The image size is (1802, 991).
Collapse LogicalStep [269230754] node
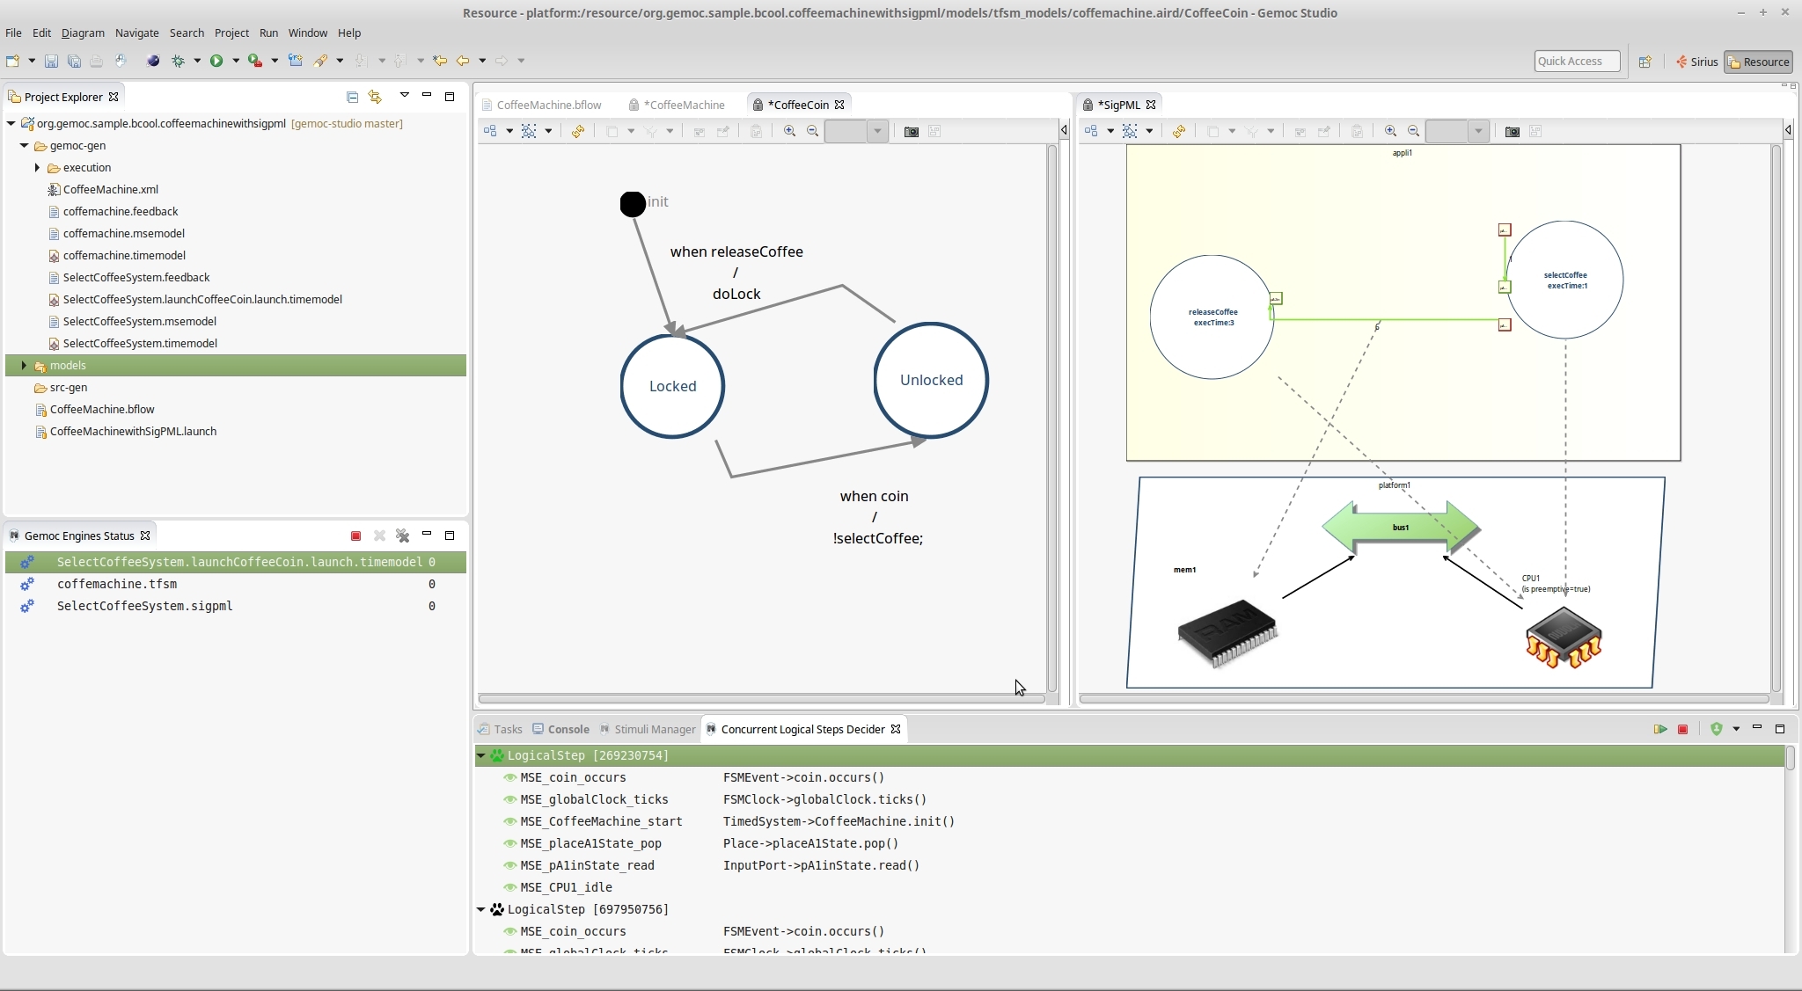(x=481, y=755)
